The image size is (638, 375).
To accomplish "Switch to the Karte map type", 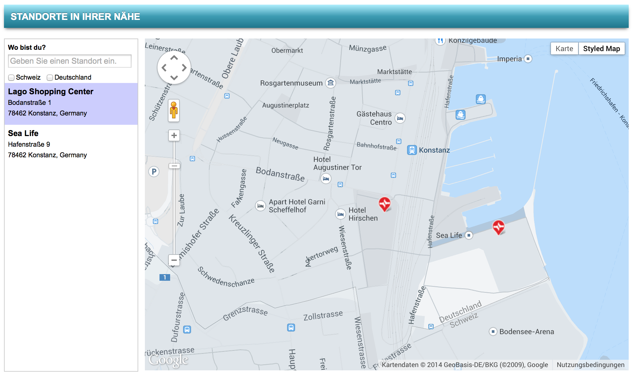I will 564,48.
